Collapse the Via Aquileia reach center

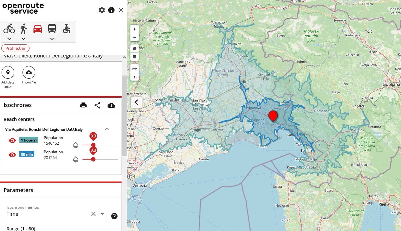pyautogui.click(x=107, y=129)
